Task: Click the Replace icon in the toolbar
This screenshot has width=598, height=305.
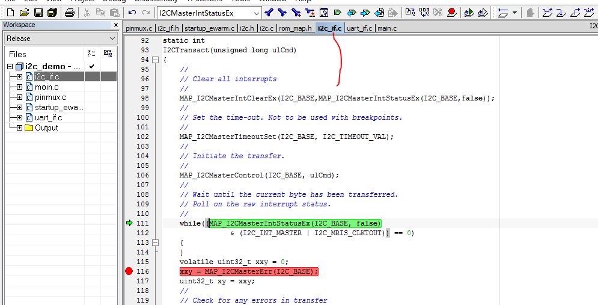Action: (310, 13)
